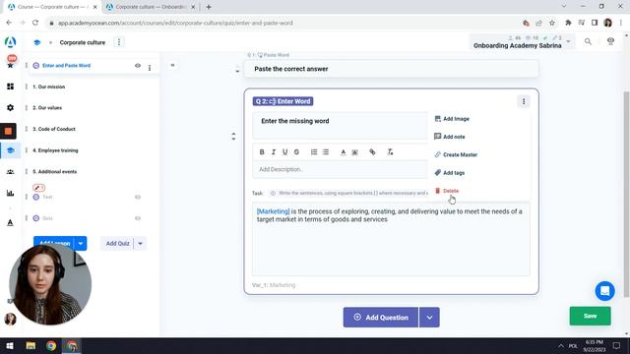Select Create Master in the question menu

(456, 154)
